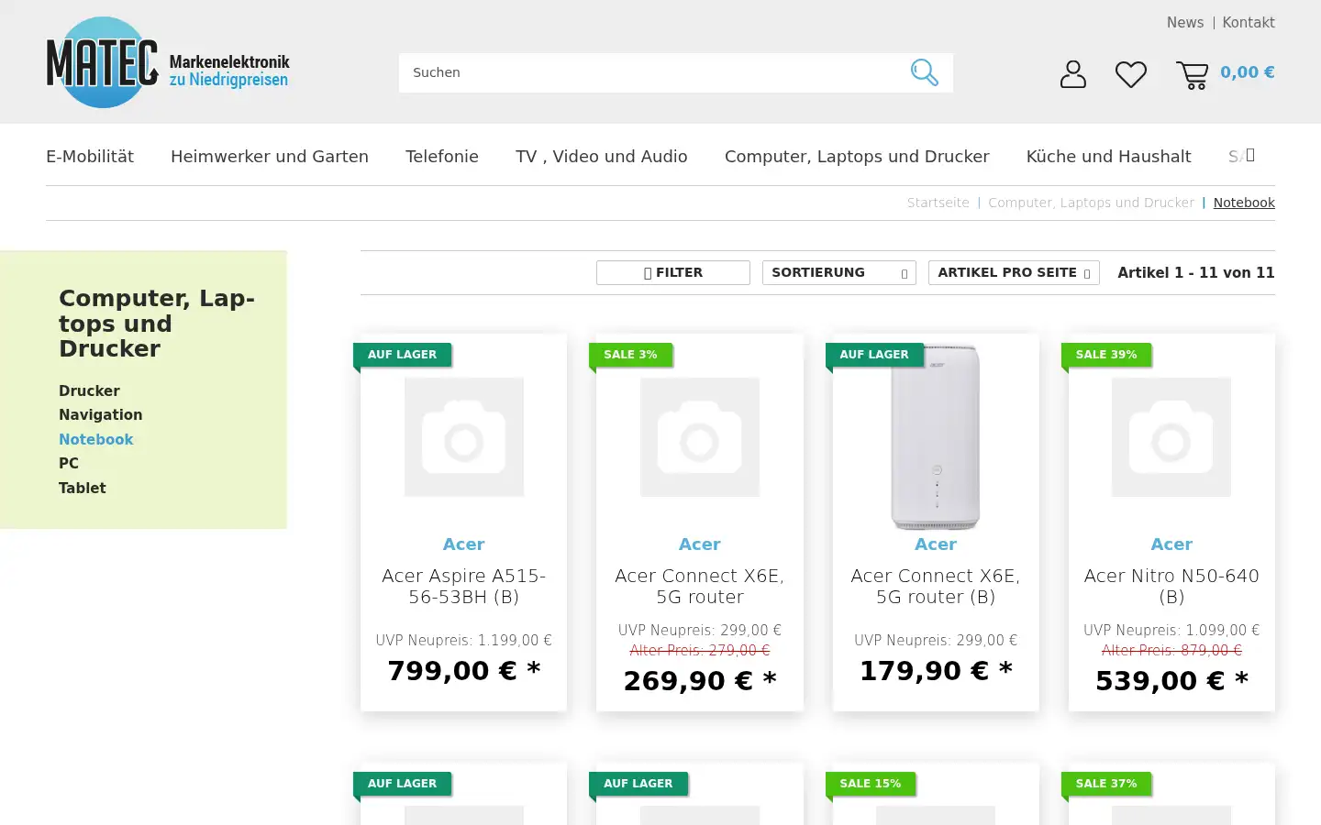The width and height of the screenshot is (1321, 825).
Task: Open the shopping cart icon
Action: [x=1192, y=74]
